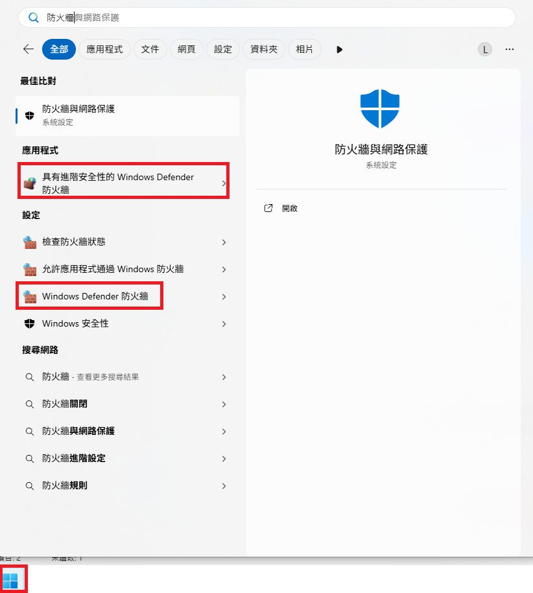Click the search text input box
Screen dimensions: 533x593
[272, 17]
